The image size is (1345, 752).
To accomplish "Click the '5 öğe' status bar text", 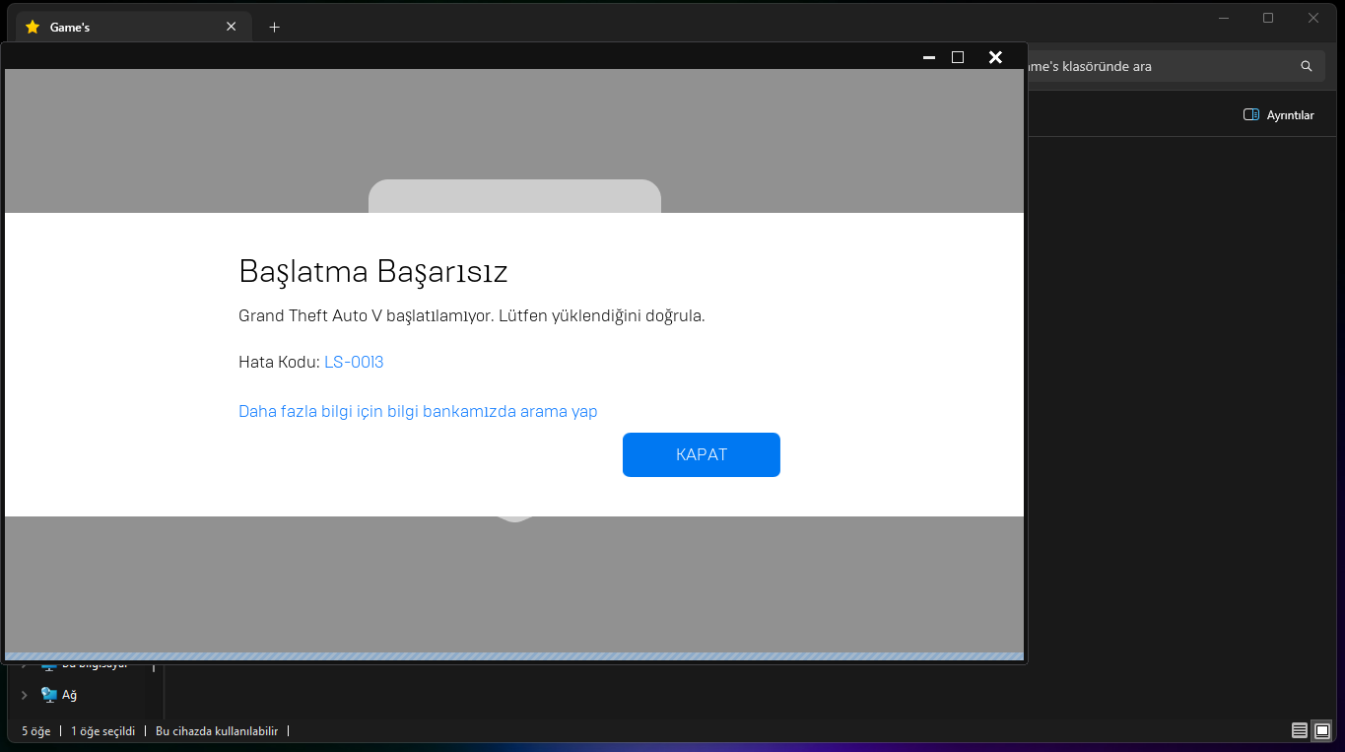I will [x=35, y=731].
